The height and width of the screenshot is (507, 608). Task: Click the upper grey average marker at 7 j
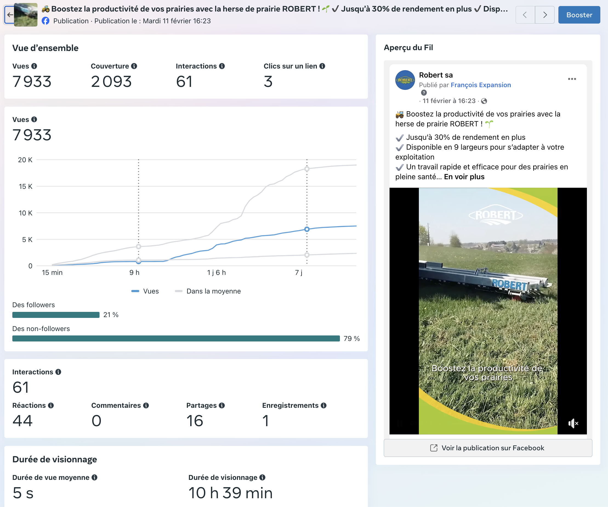(x=307, y=169)
